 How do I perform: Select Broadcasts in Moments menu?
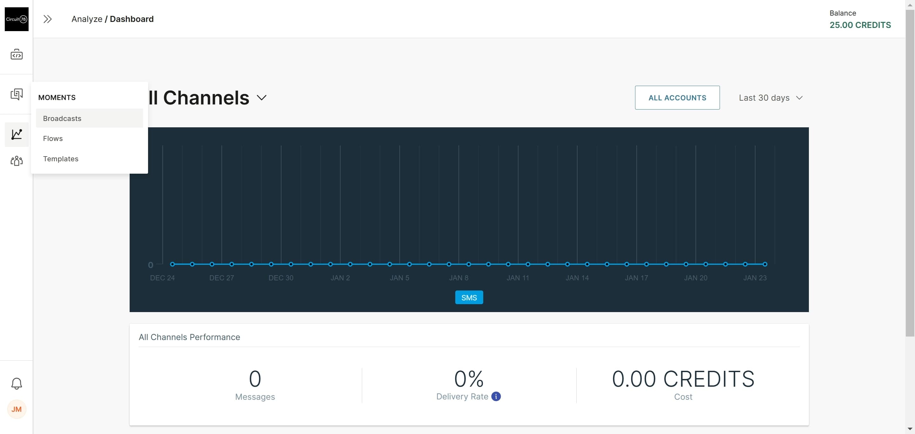[90, 118]
